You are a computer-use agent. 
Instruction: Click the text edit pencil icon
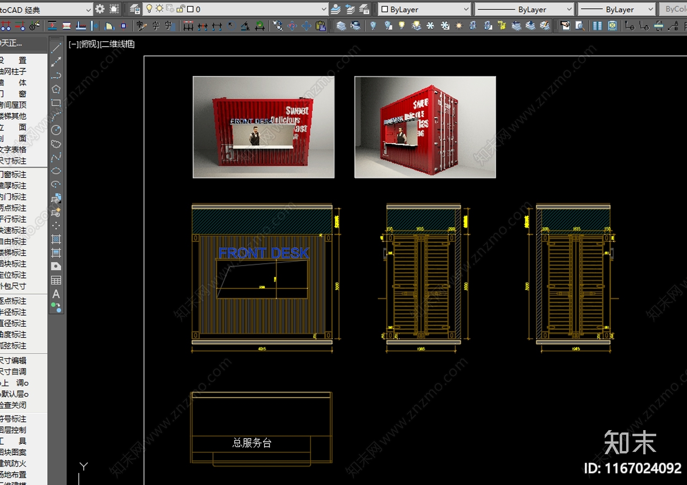141,26
